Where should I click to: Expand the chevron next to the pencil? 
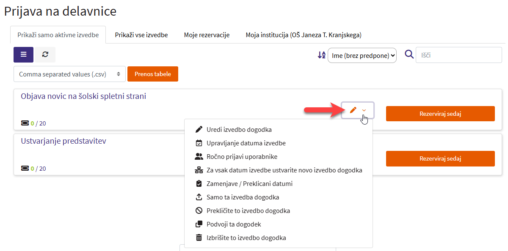click(x=364, y=111)
